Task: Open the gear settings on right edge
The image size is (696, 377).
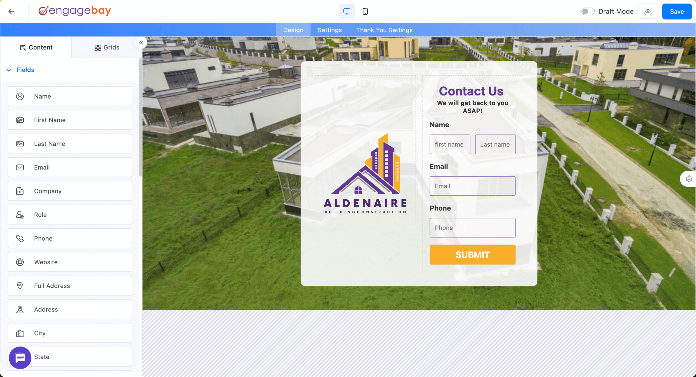Action: pos(689,179)
